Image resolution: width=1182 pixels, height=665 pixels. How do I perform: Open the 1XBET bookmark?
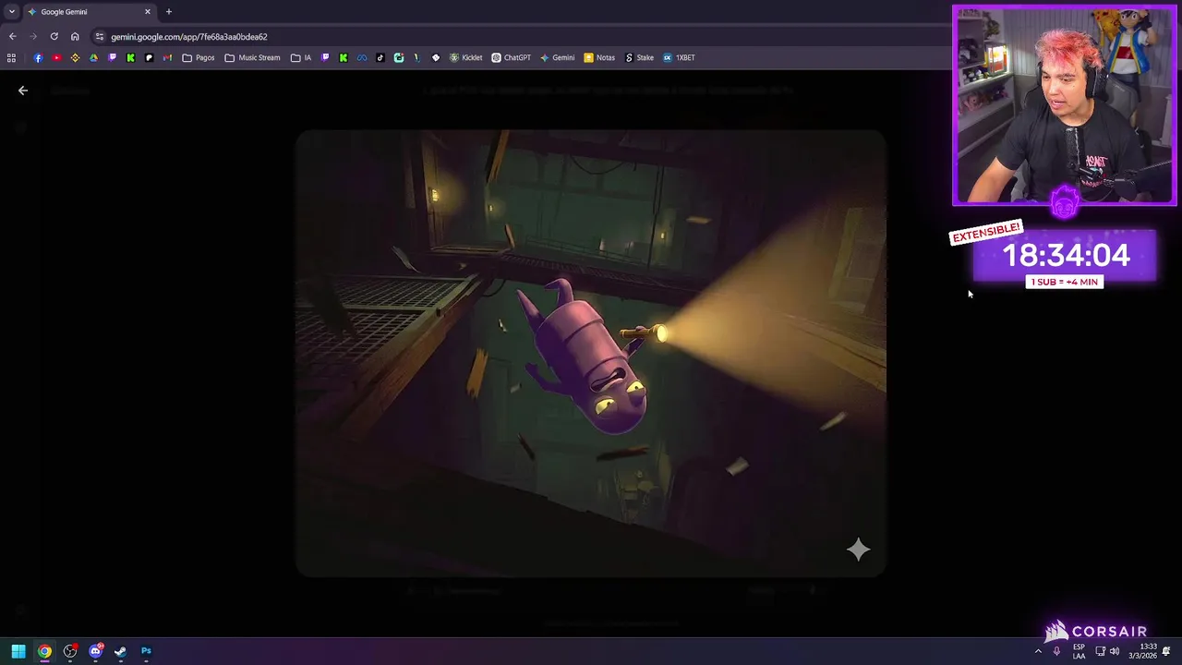[x=679, y=57]
